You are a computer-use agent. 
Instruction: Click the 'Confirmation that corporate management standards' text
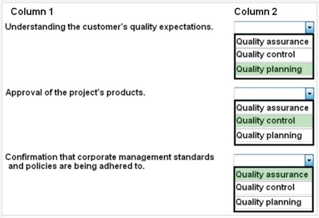(109, 157)
